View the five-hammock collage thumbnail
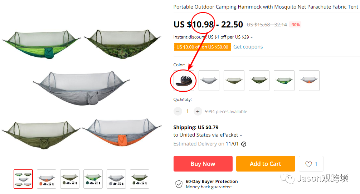Viewport: 360px width, 194px height. 23,179
